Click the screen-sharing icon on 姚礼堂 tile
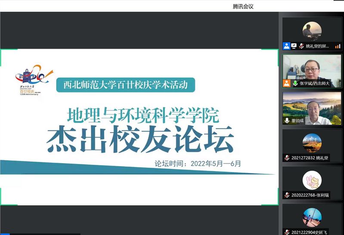 [294, 46]
